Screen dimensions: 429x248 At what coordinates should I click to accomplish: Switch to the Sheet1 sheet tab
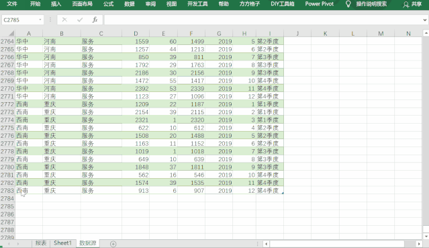(62, 243)
